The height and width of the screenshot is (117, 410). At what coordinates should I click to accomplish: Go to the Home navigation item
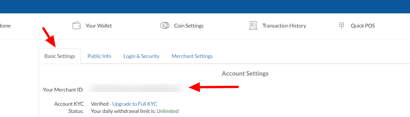coord(5,26)
